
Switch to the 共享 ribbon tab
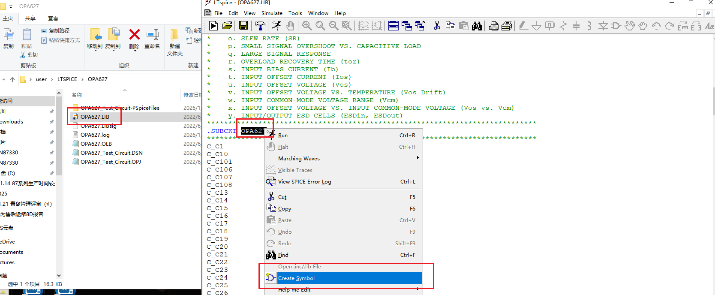coord(30,18)
